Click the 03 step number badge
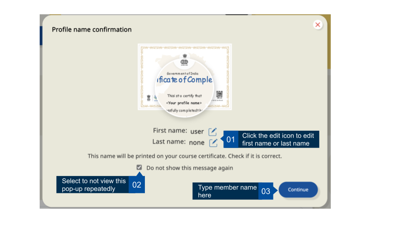This screenshot has height=233, width=414. click(x=266, y=191)
